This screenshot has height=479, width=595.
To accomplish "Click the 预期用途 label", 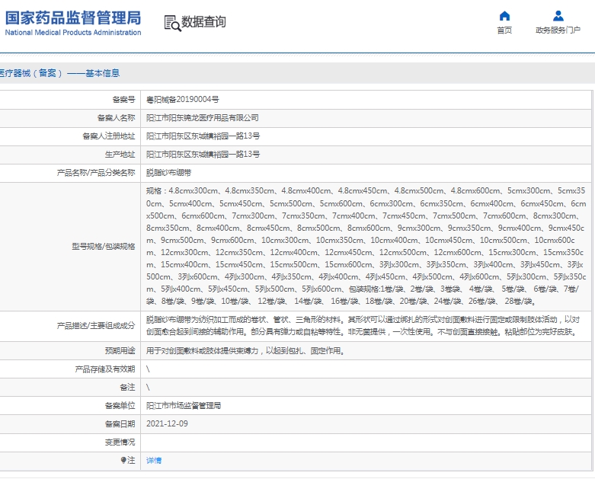I will pyautogui.click(x=120, y=350).
